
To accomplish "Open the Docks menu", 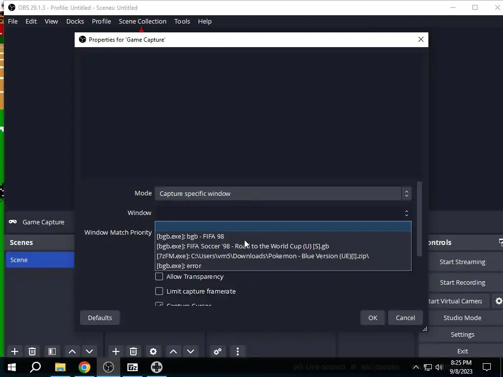I will pyautogui.click(x=75, y=21).
